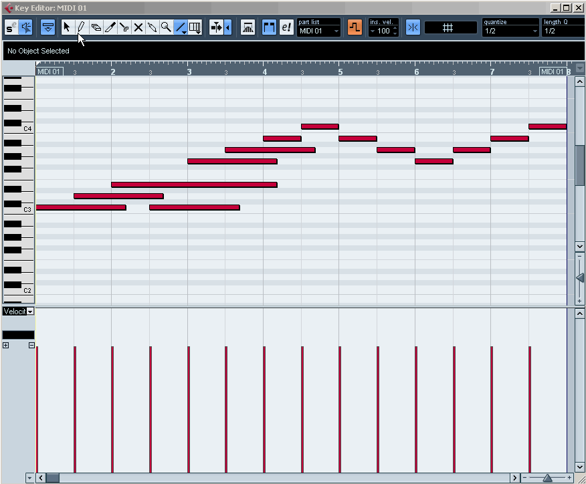Click the No Object Selected info line

click(38, 51)
